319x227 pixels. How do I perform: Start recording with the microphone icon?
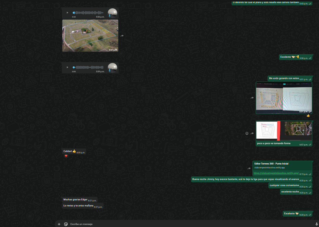click(316, 224)
